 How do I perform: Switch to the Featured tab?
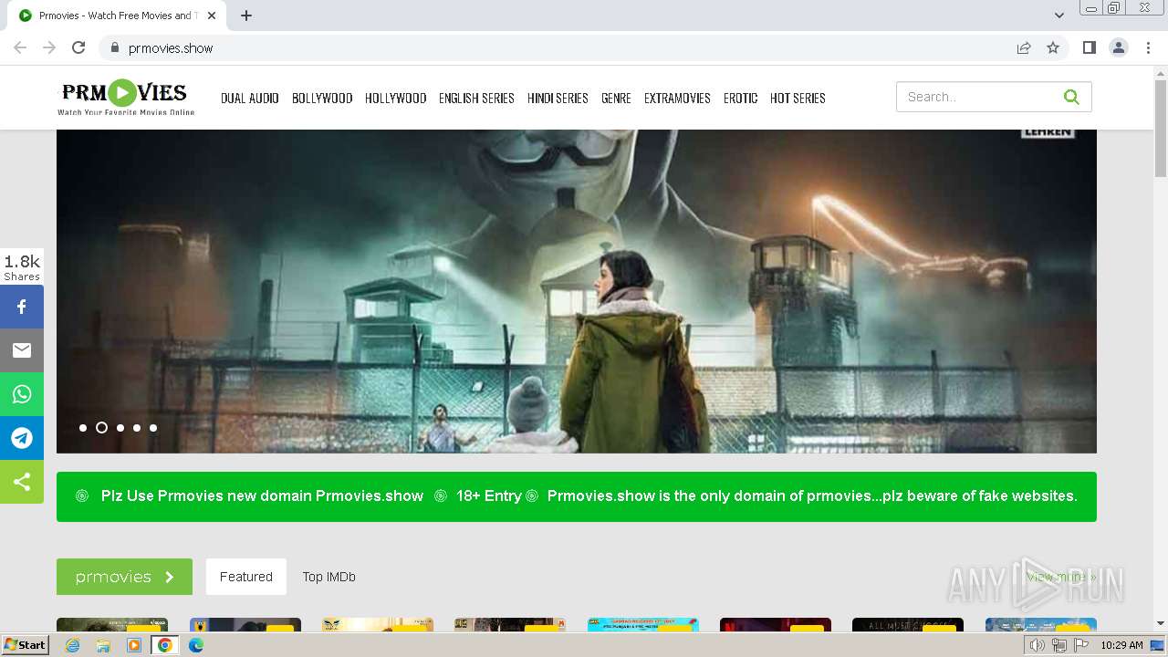point(246,577)
